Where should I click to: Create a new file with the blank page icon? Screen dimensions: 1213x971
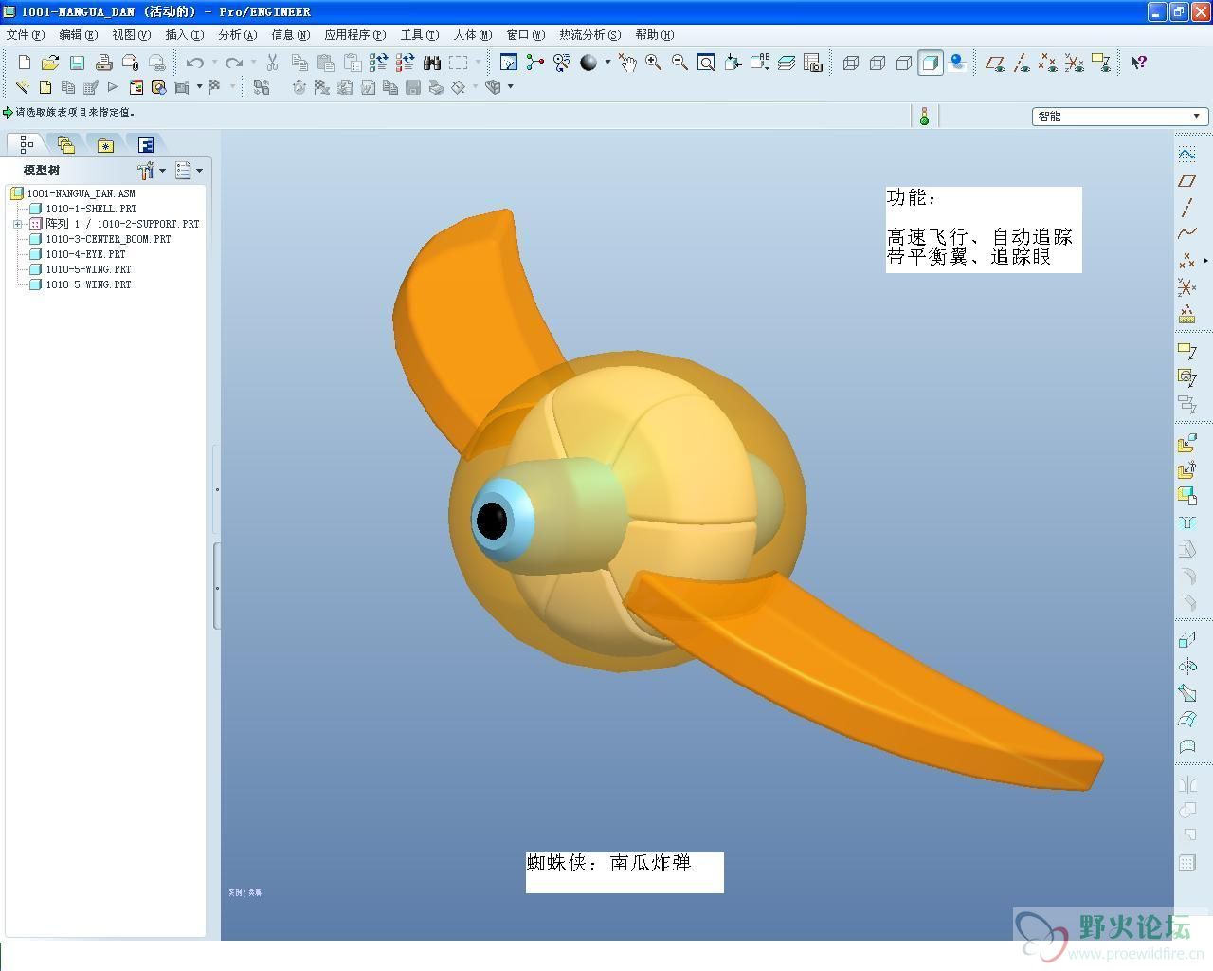[25, 63]
